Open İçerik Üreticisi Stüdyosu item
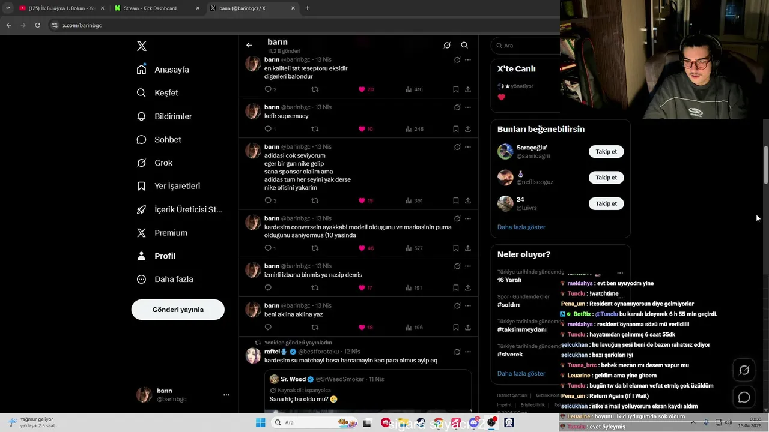Image resolution: width=769 pixels, height=432 pixels. [179, 209]
